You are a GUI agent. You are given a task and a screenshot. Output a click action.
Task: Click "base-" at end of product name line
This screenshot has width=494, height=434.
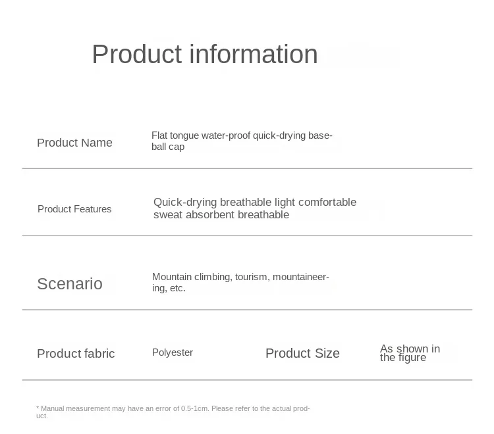tap(320, 135)
